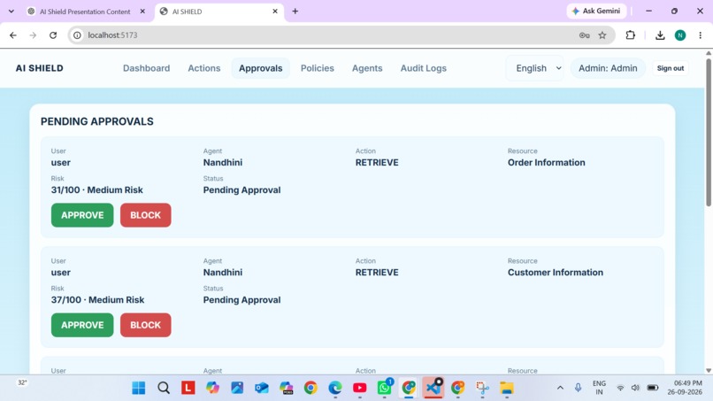Open YouTube from the taskbar
The width and height of the screenshot is (713, 401).
[360, 388]
